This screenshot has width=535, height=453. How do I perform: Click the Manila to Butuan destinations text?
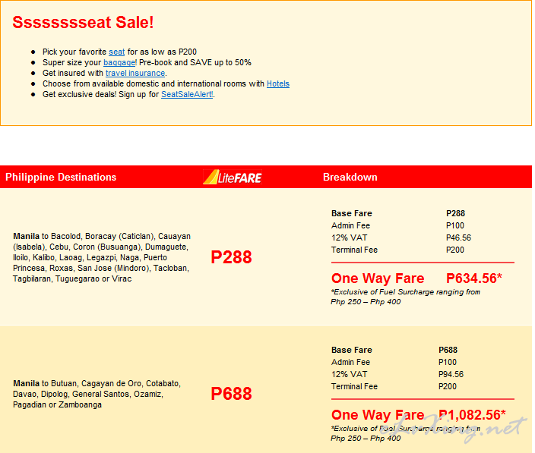tap(97, 394)
